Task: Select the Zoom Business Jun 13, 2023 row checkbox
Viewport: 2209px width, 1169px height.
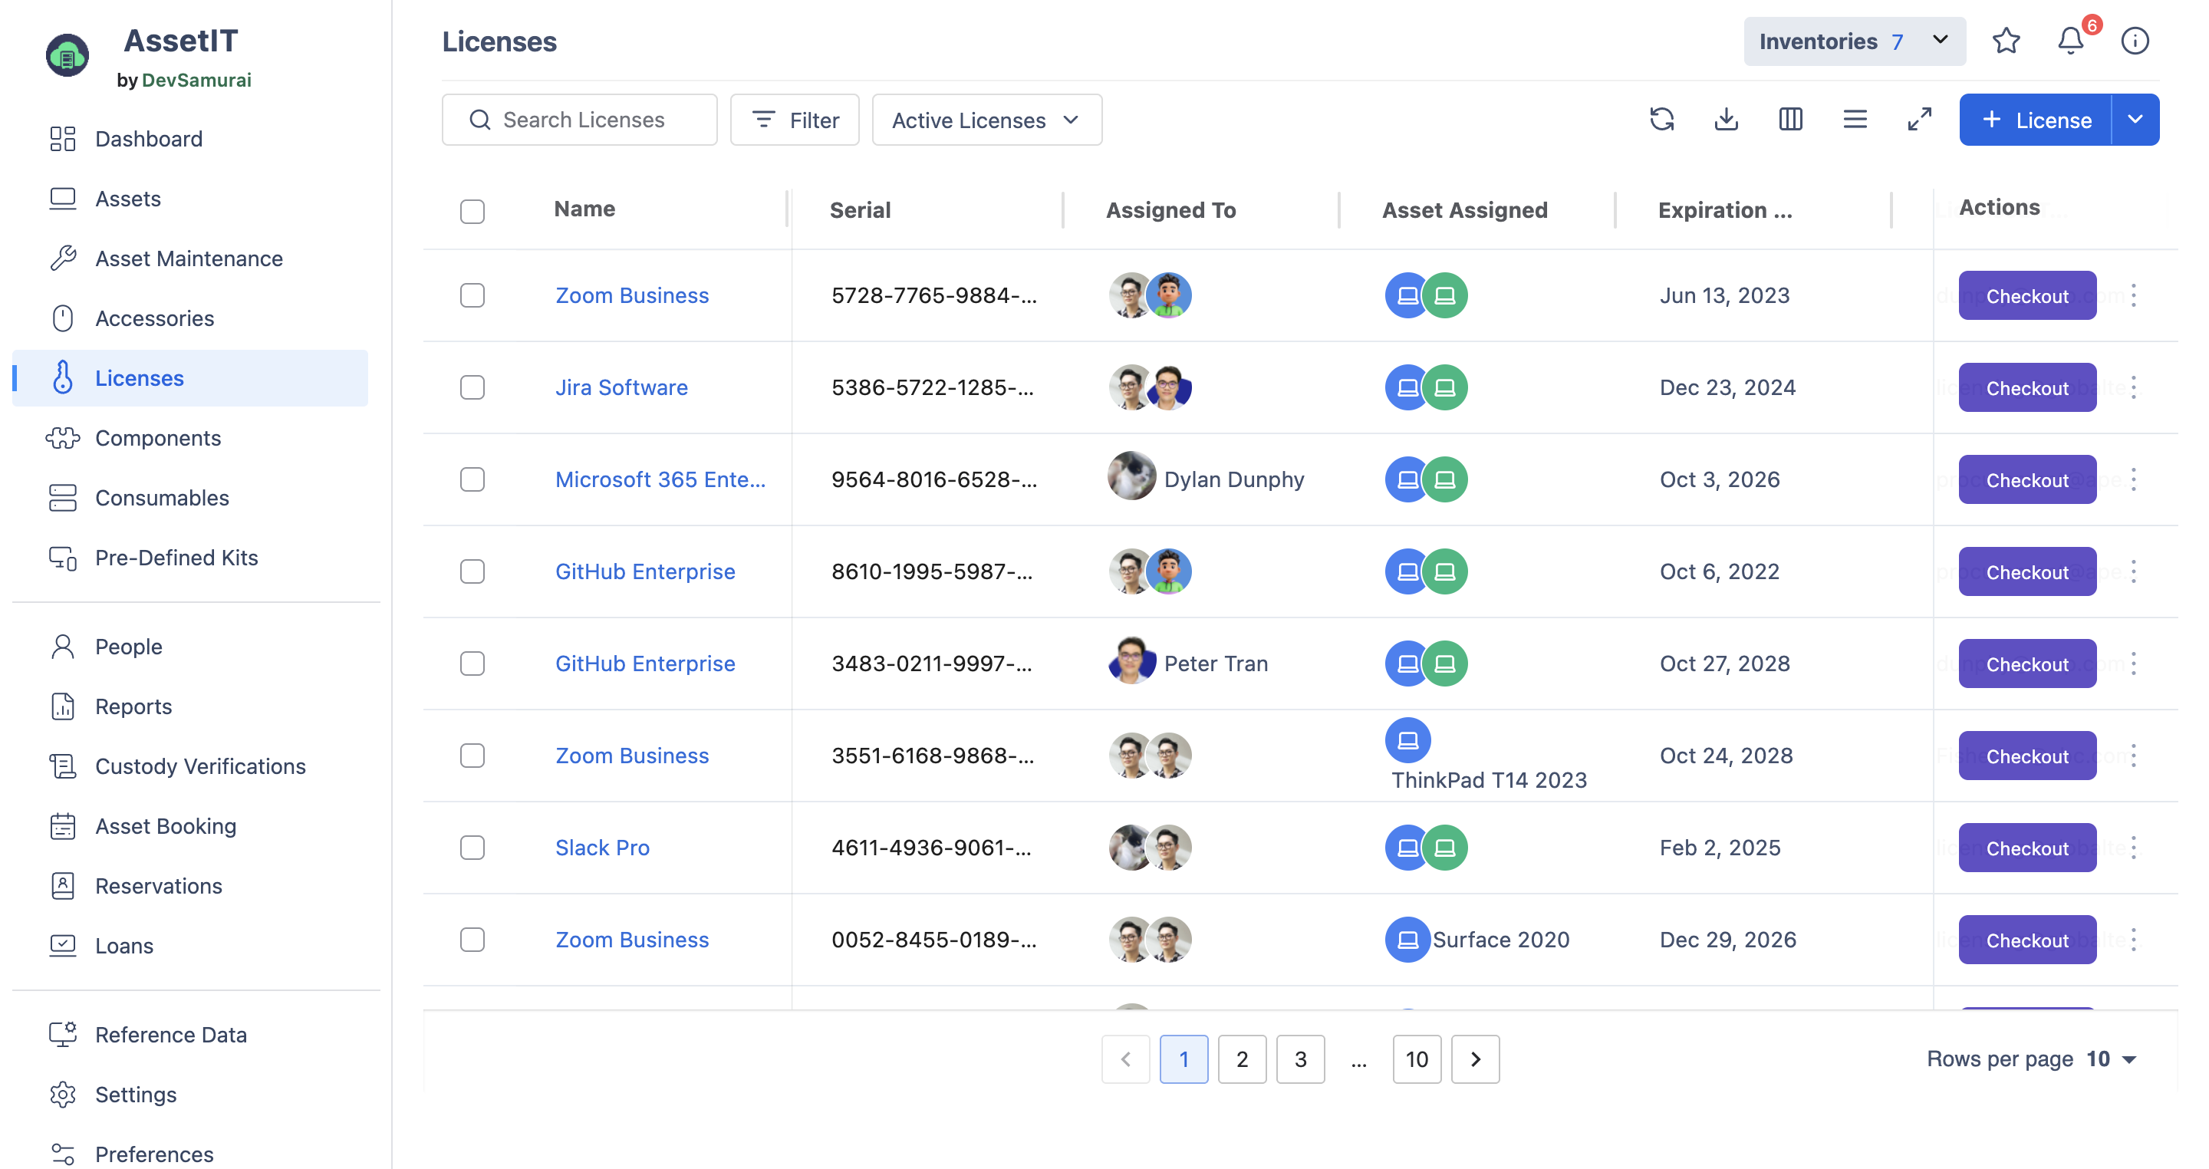Action: click(x=472, y=295)
